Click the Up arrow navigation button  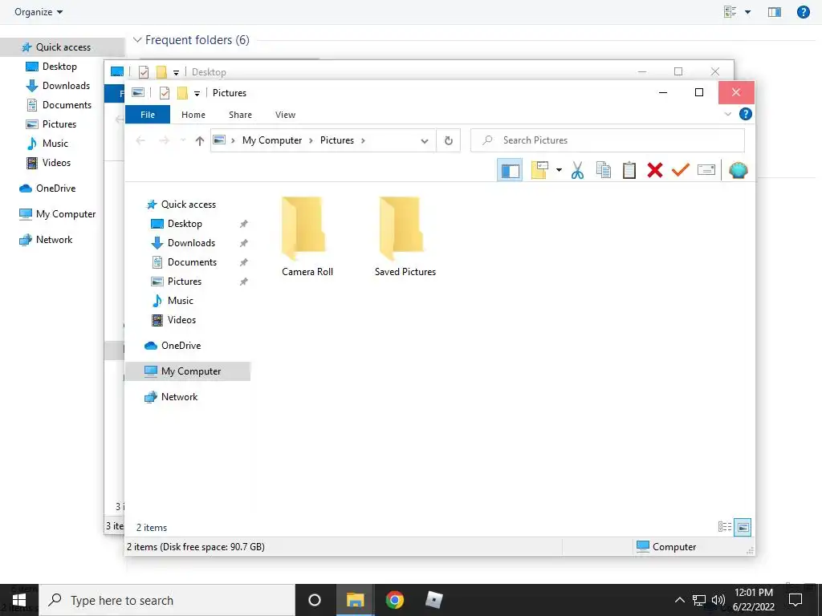pos(199,140)
